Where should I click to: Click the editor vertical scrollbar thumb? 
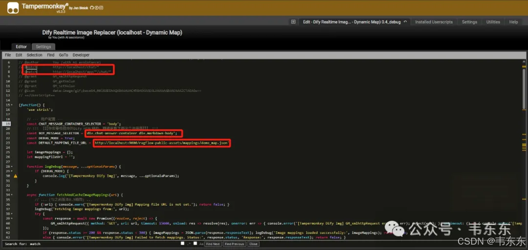click(524, 89)
